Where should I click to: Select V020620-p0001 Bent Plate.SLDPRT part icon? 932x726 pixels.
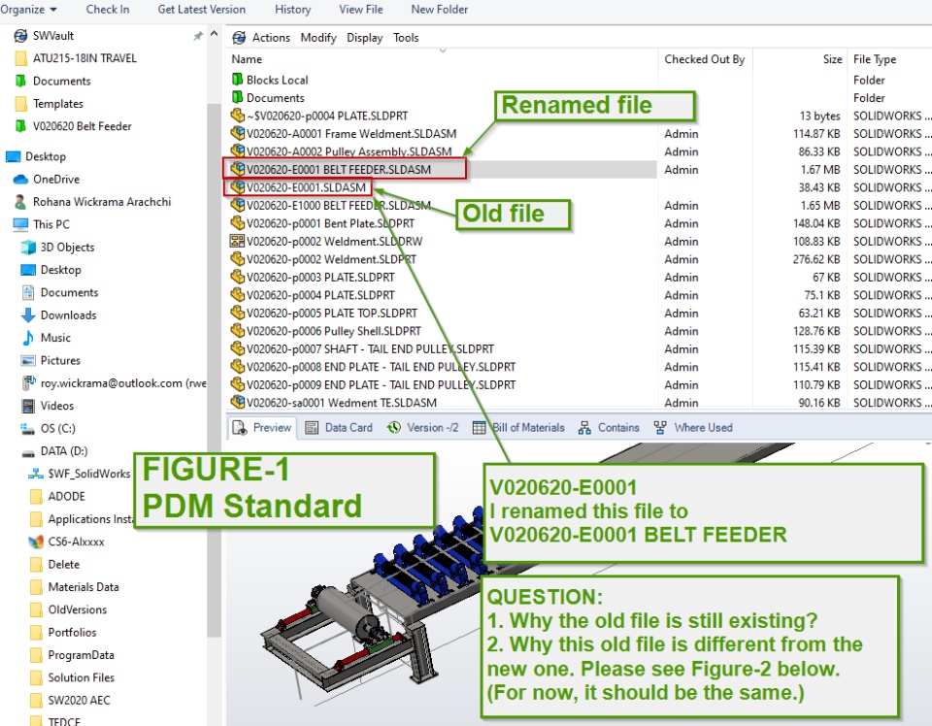(237, 223)
